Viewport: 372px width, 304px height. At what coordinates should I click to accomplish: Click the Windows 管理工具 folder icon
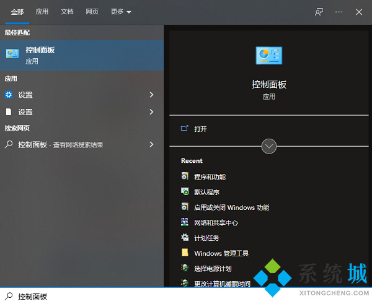coord(185,253)
